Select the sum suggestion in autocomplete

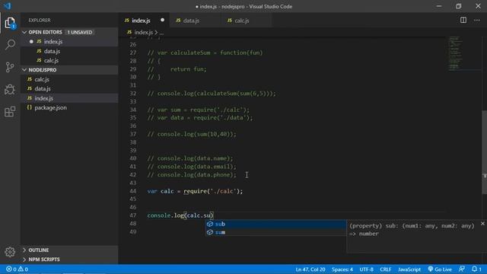click(x=275, y=232)
